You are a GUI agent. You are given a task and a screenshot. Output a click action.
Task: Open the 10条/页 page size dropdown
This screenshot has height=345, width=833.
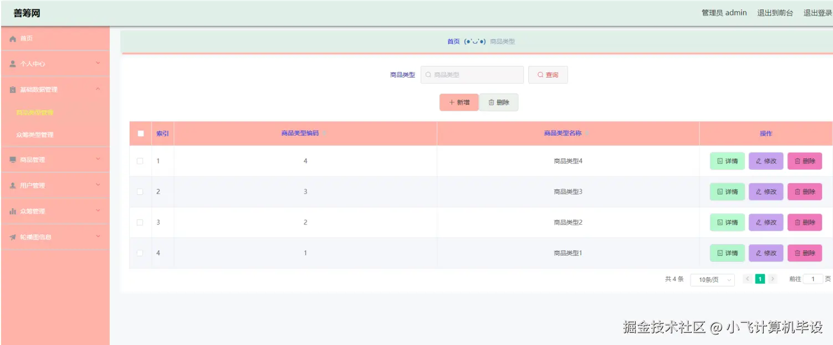713,280
